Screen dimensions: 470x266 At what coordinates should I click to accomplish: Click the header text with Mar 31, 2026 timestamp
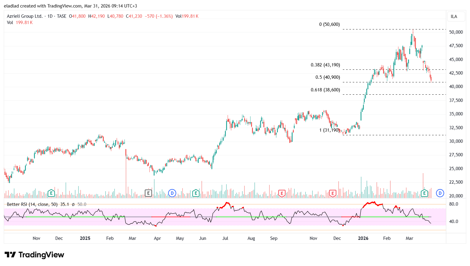click(x=70, y=6)
